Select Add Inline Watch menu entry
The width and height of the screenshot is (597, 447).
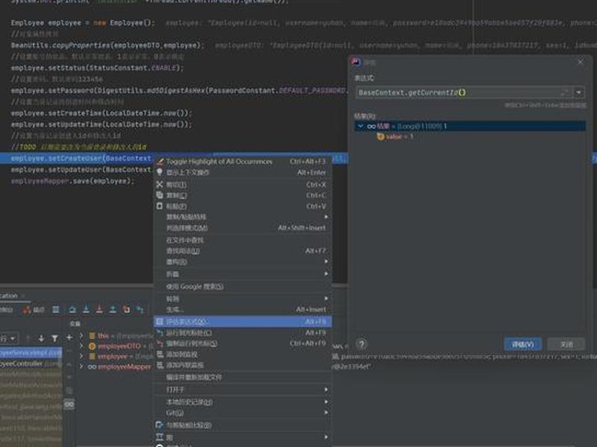(243, 365)
